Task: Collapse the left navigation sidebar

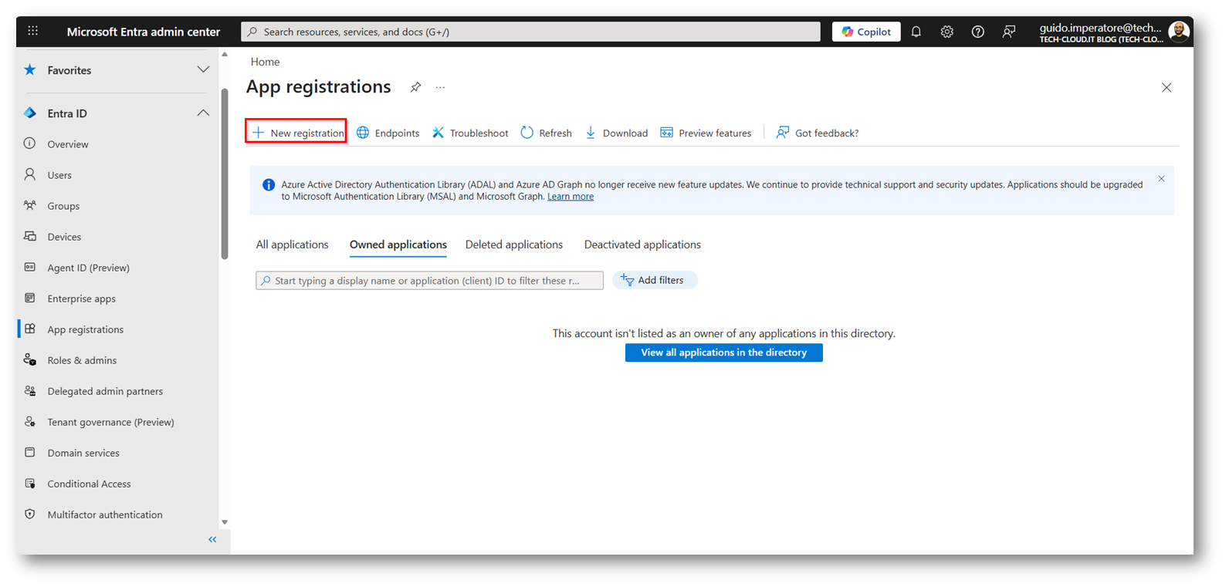Action: point(212,540)
